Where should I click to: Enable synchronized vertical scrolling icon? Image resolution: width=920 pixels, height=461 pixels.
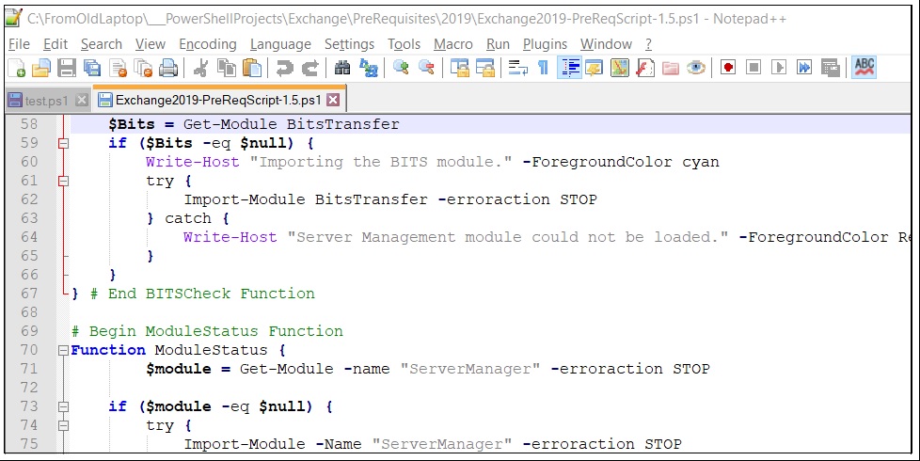click(459, 68)
